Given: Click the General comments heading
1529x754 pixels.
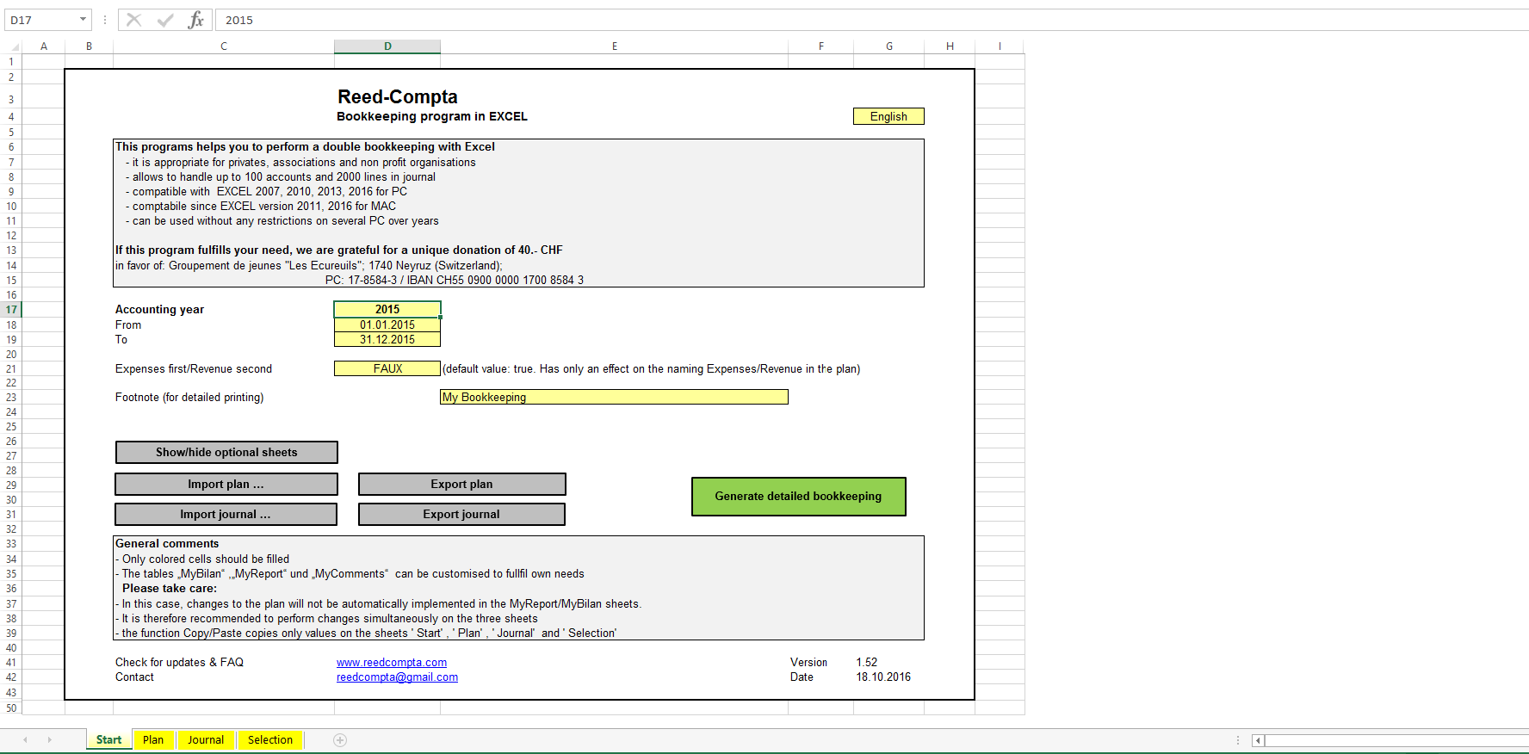Looking at the screenshot, I should (x=167, y=544).
